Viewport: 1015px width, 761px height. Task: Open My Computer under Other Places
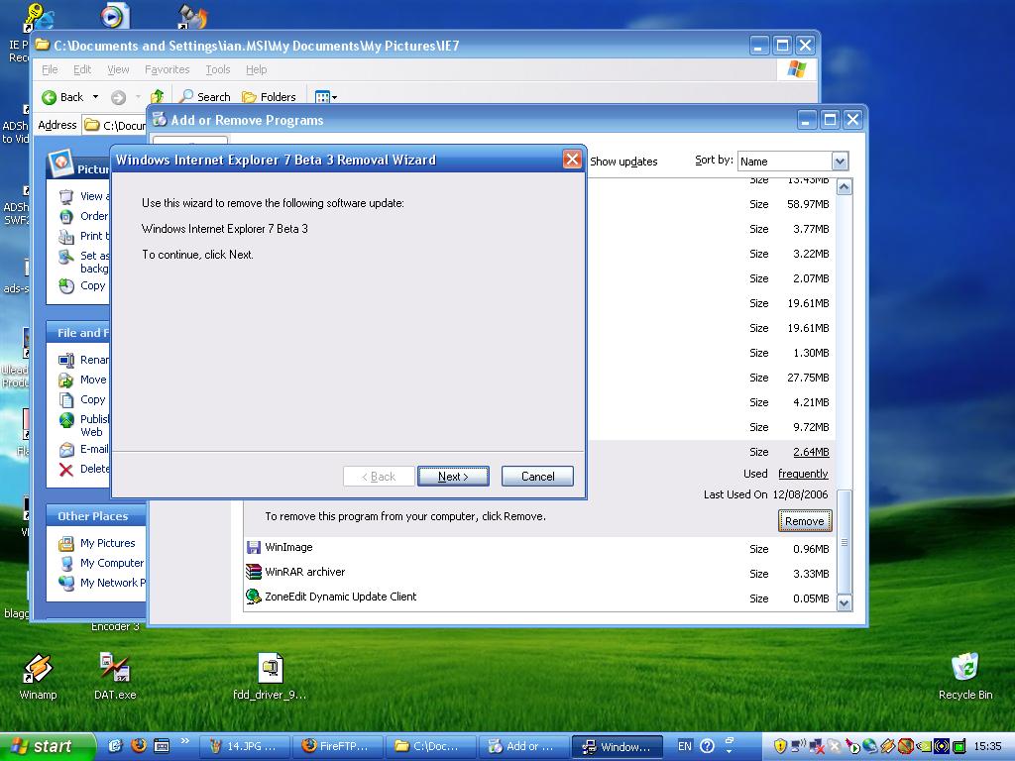click(101, 563)
